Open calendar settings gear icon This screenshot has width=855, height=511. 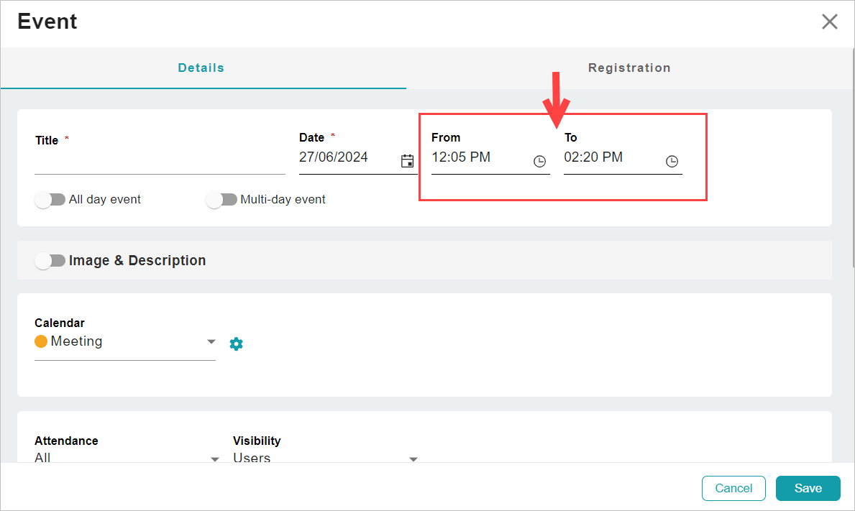tap(236, 344)
